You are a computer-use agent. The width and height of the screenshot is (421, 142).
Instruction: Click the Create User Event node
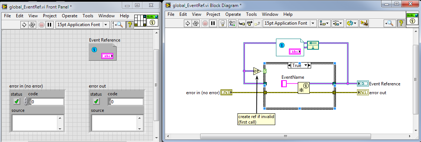304,88
